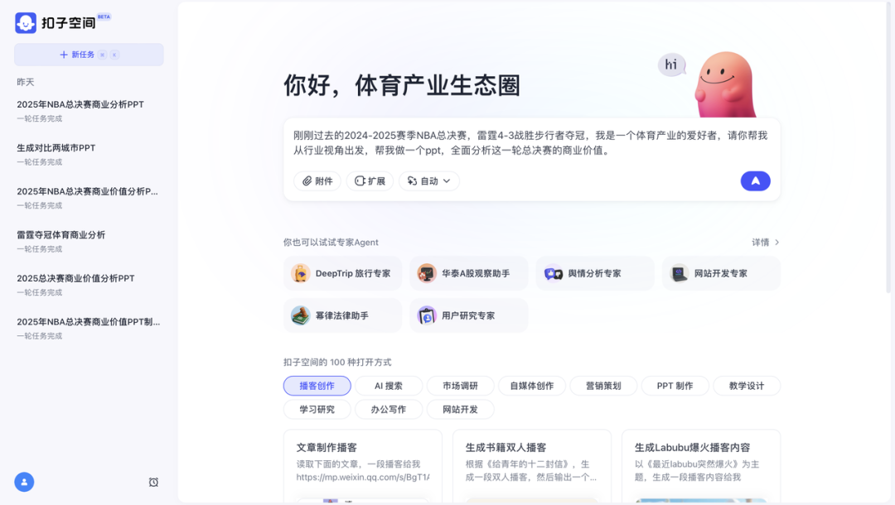
Task: Open the scheduled tasks clock icon
Action: click(153, 482)
